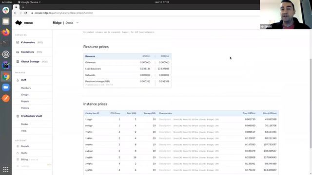The image size is (312, 175).
Task: Click the CPU Cores column header
Action: click(x=115, y=113)
